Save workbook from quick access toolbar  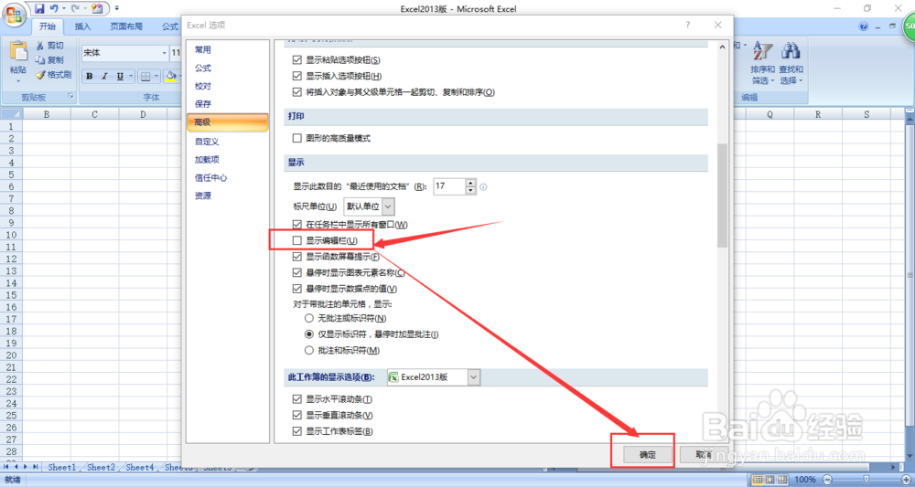pos(39,9)
